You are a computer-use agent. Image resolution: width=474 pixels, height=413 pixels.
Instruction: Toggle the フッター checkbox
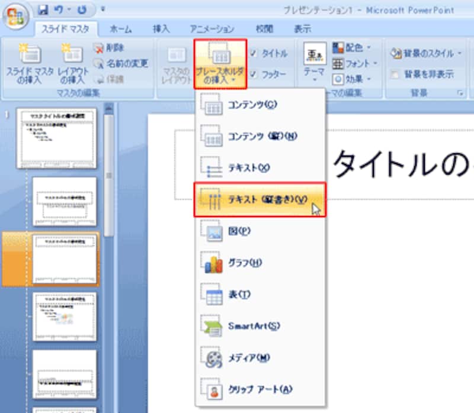click(254, 75)
